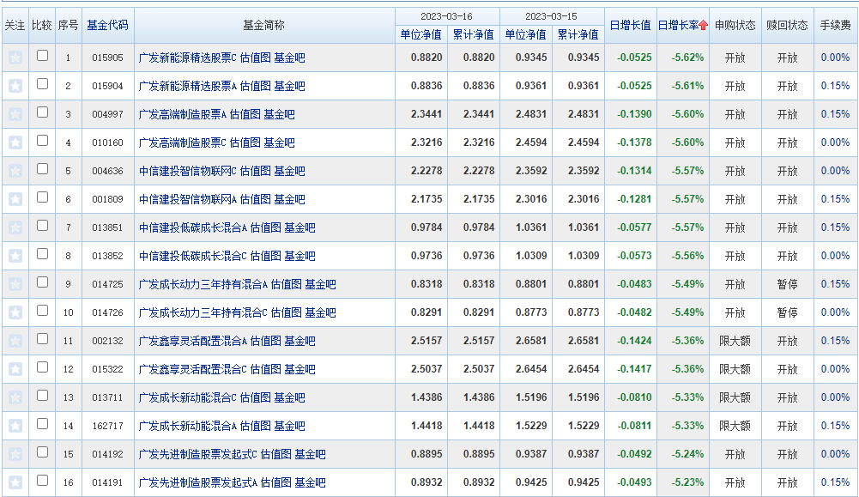Tick the checkbox for fund 014191
859x497 pixels.
coord(42,480)
